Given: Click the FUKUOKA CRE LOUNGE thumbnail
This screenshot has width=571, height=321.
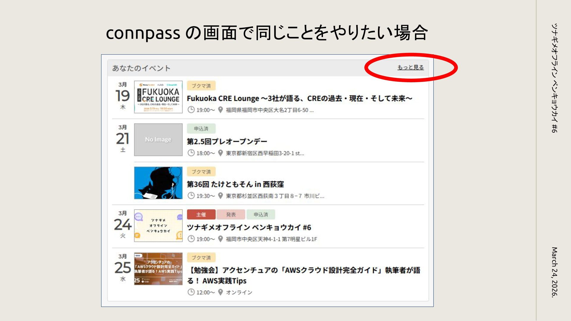Looking at the screenshot, I should 158,97.
